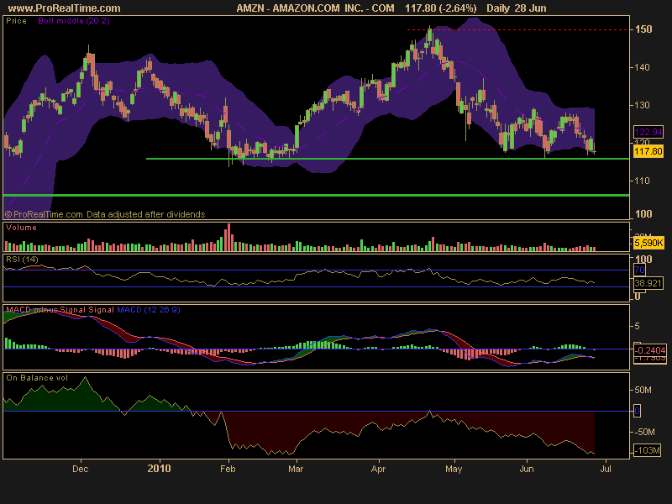Click the 130 price axis label
Screen dimensions: 672x504
[642, 105]
